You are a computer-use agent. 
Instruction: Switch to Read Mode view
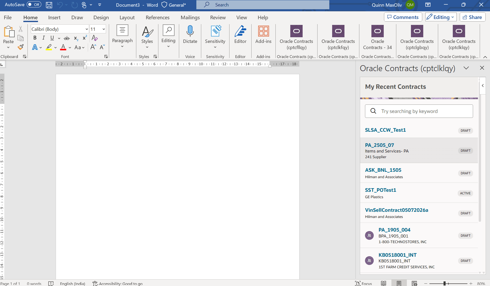pyautogui.click(x=383, y=283)
